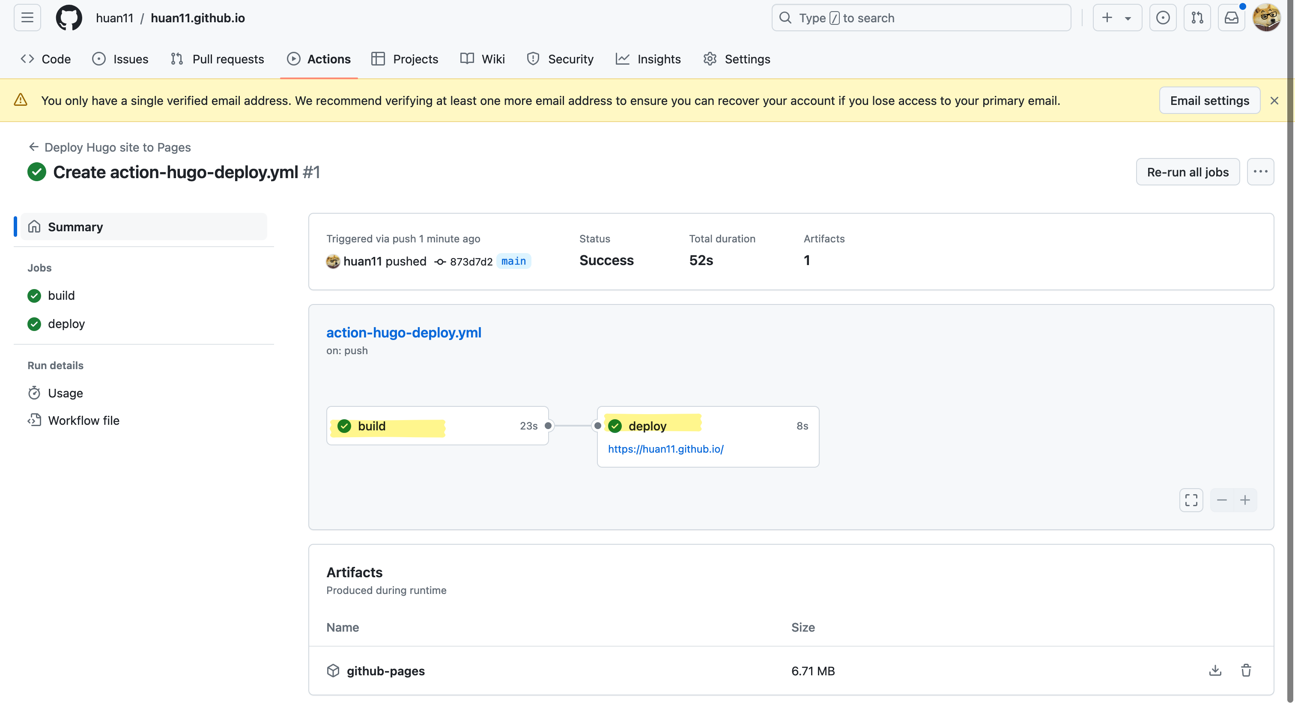Screen dimensions: 1295x710
Task: Download the github-pages artifact
Action: pos(1215,670)
